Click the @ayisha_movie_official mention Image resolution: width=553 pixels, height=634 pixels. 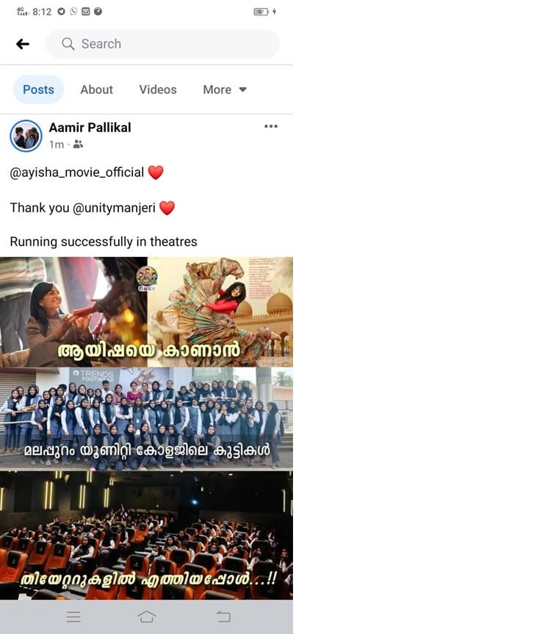pos(77,172)
